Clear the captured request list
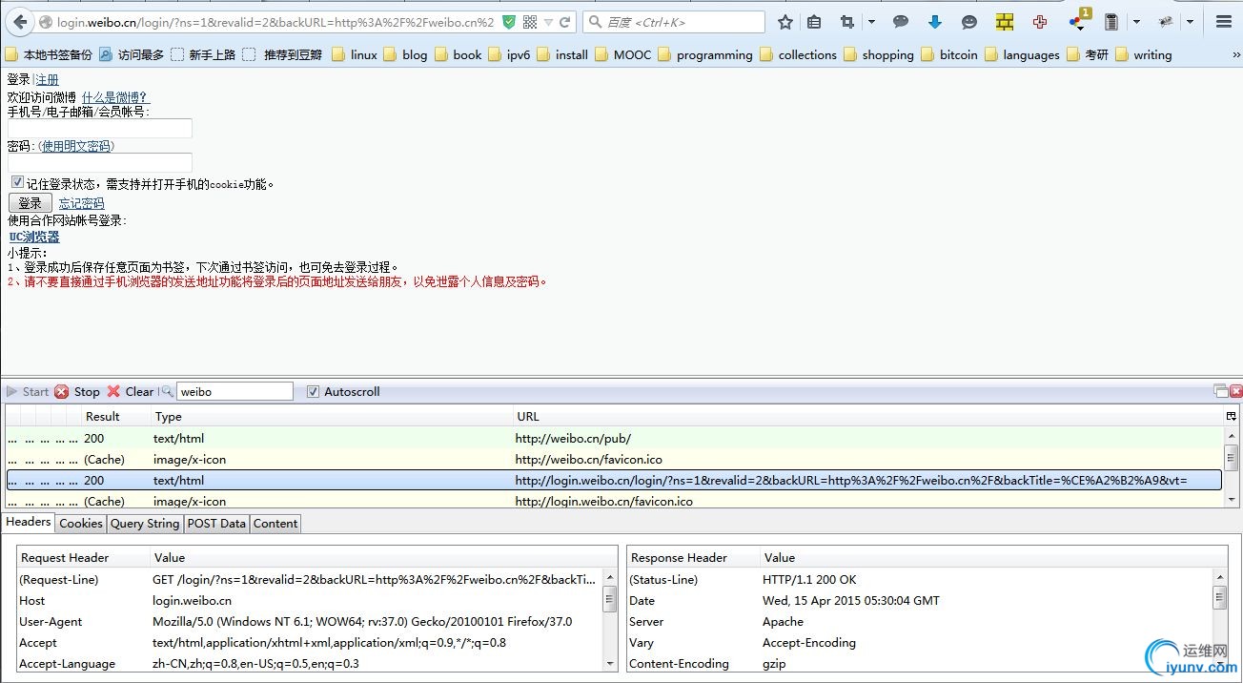 click(x=131, y=392)
